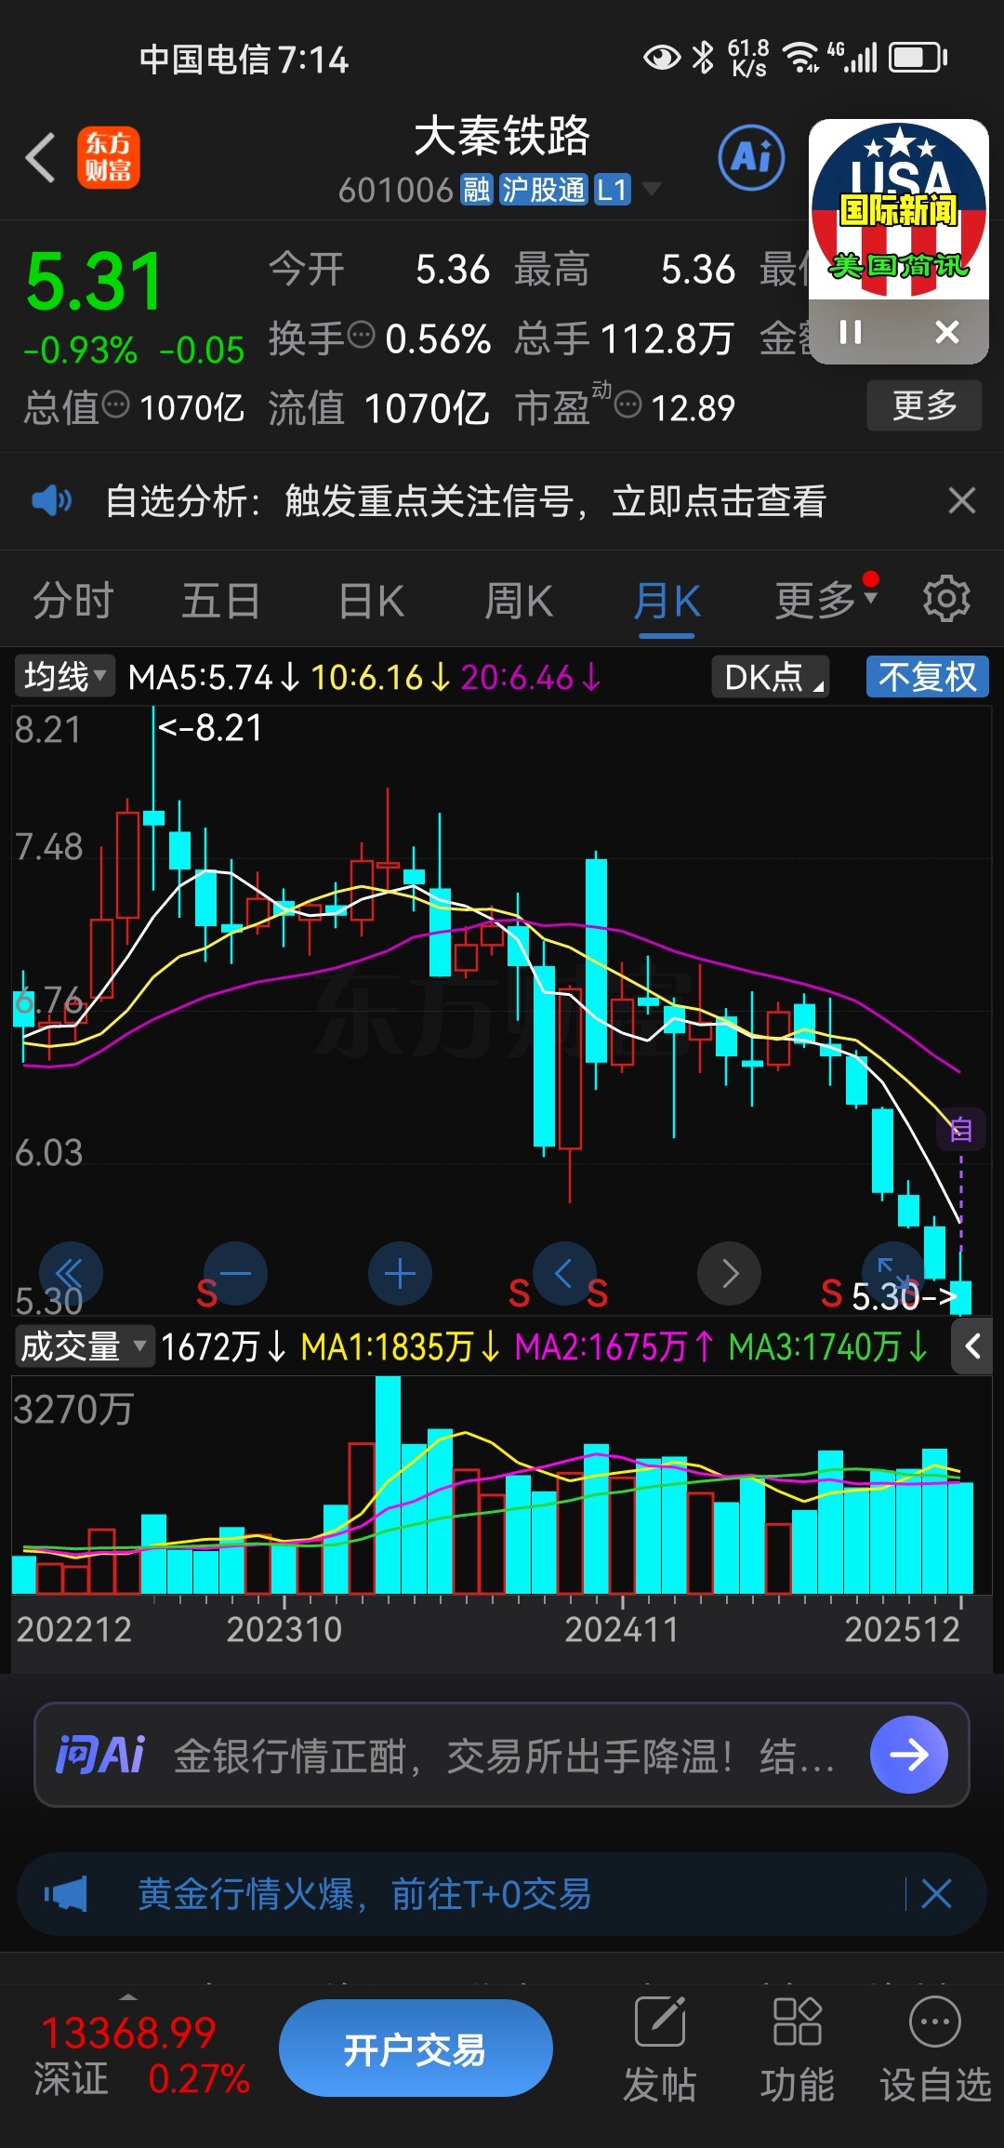Close the floating USA news video
This screenshot has height=2148, width=1004.
[947, 332]
